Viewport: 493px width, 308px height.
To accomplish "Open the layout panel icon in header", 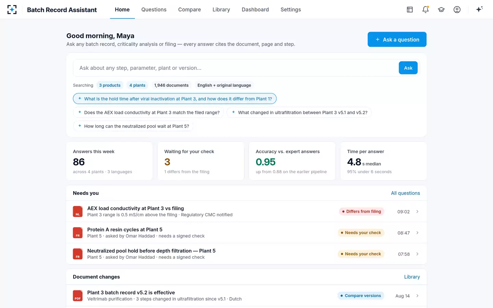I will click(x=410, y=10).
